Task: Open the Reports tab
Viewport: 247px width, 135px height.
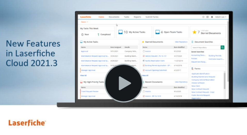Action: tap(137, 17)
